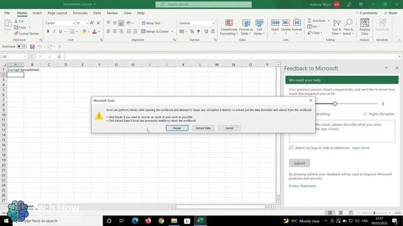Open Find & Select menu
The width and height of the screenshot is (403, 226).
pyautogui.click(x=348, y=27)
